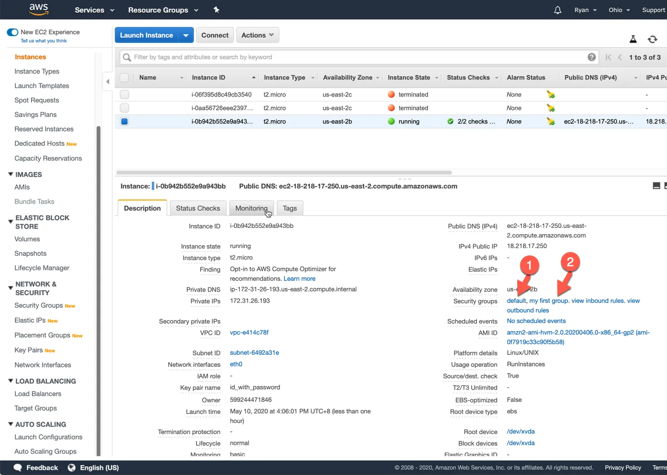Image resolution: width=667 pixels, height=475 pixels.
Task: Click the Launch Instance button
Action: [x=146, y=35]
